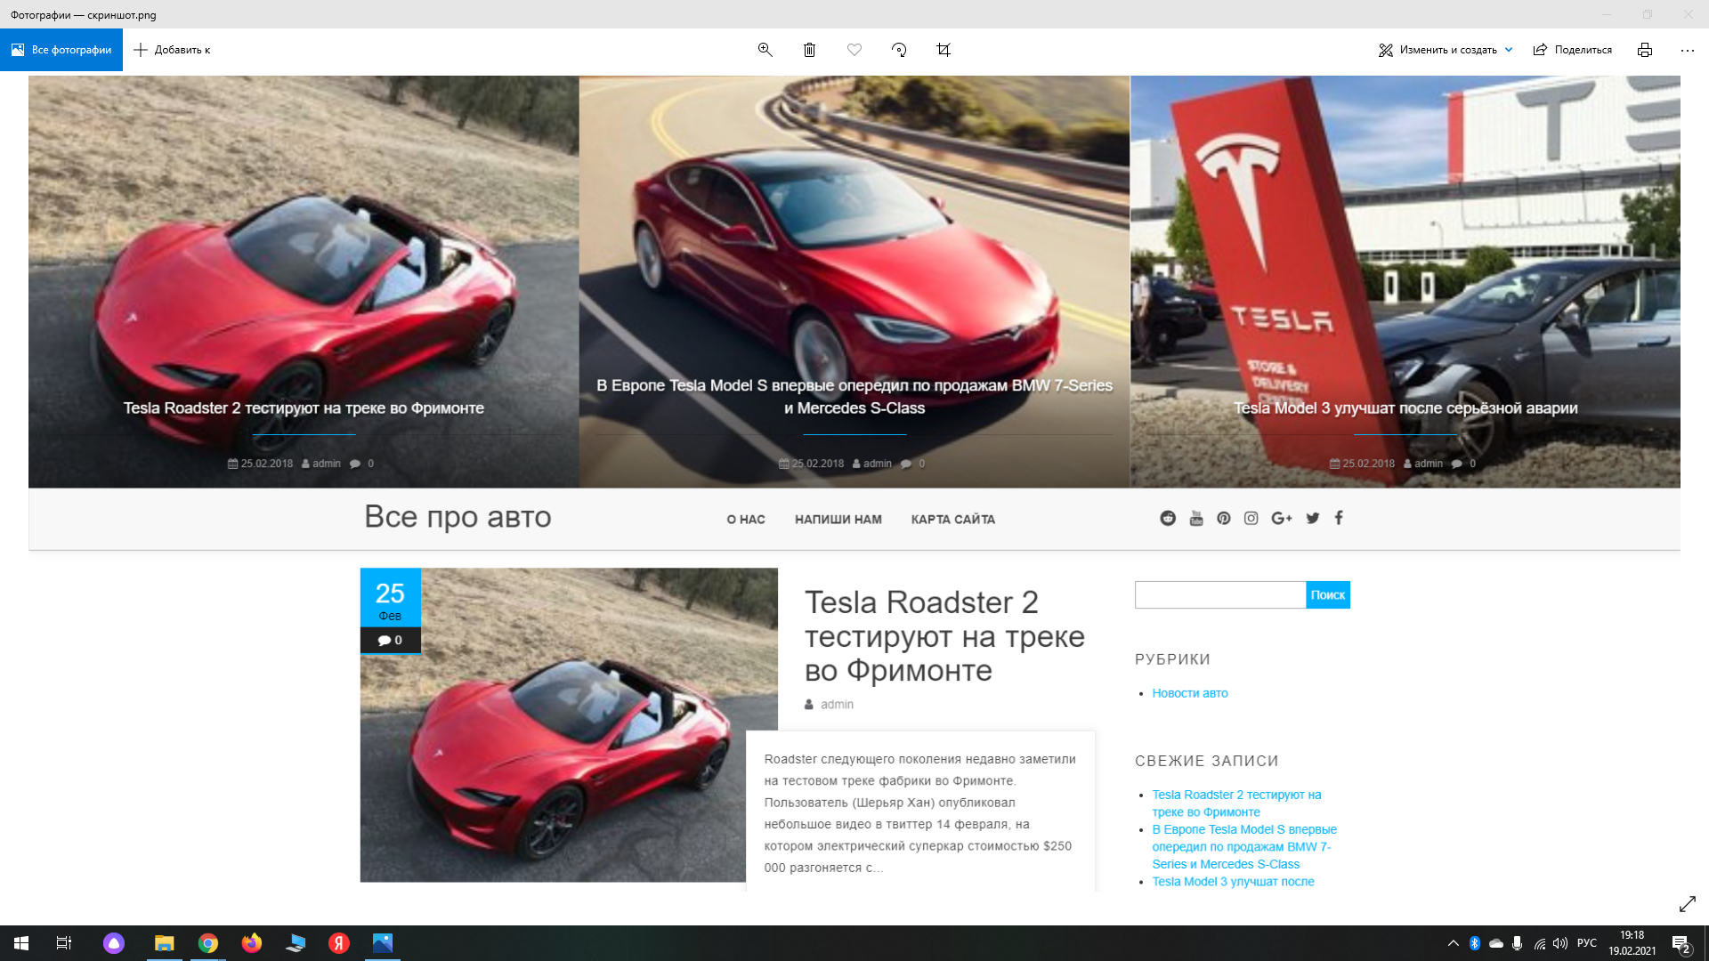Open recent post 'Tesla Roadster 2 тестируют'
The width and height of the screenshot is (1709, 961).
pos(1236,804)
